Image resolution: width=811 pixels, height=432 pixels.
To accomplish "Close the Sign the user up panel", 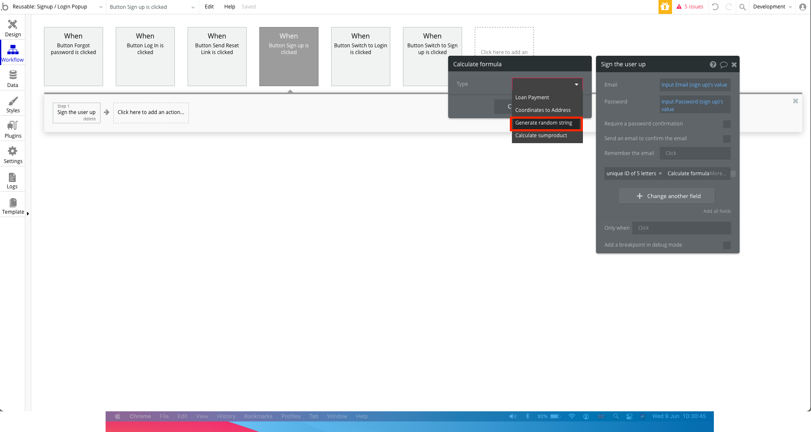I will (734, 65).
